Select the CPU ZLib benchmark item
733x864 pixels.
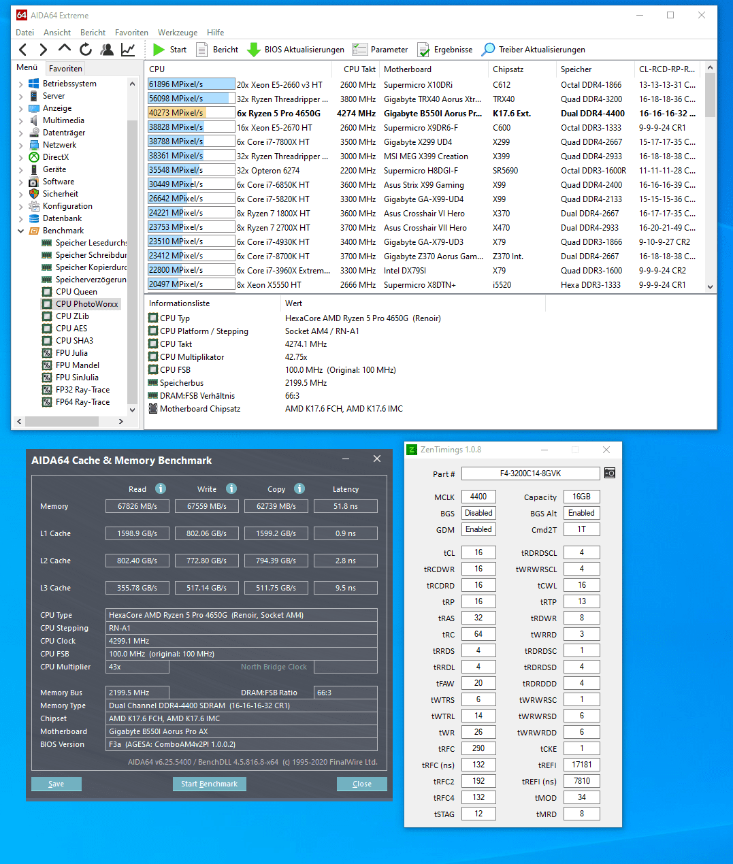click(72, 316)
